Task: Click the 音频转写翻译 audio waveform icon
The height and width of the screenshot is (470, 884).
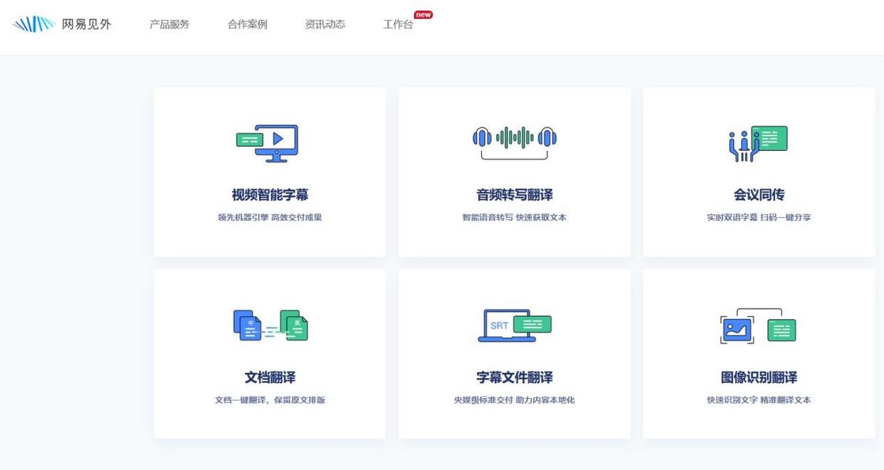Action: click(x=514, y=140)
